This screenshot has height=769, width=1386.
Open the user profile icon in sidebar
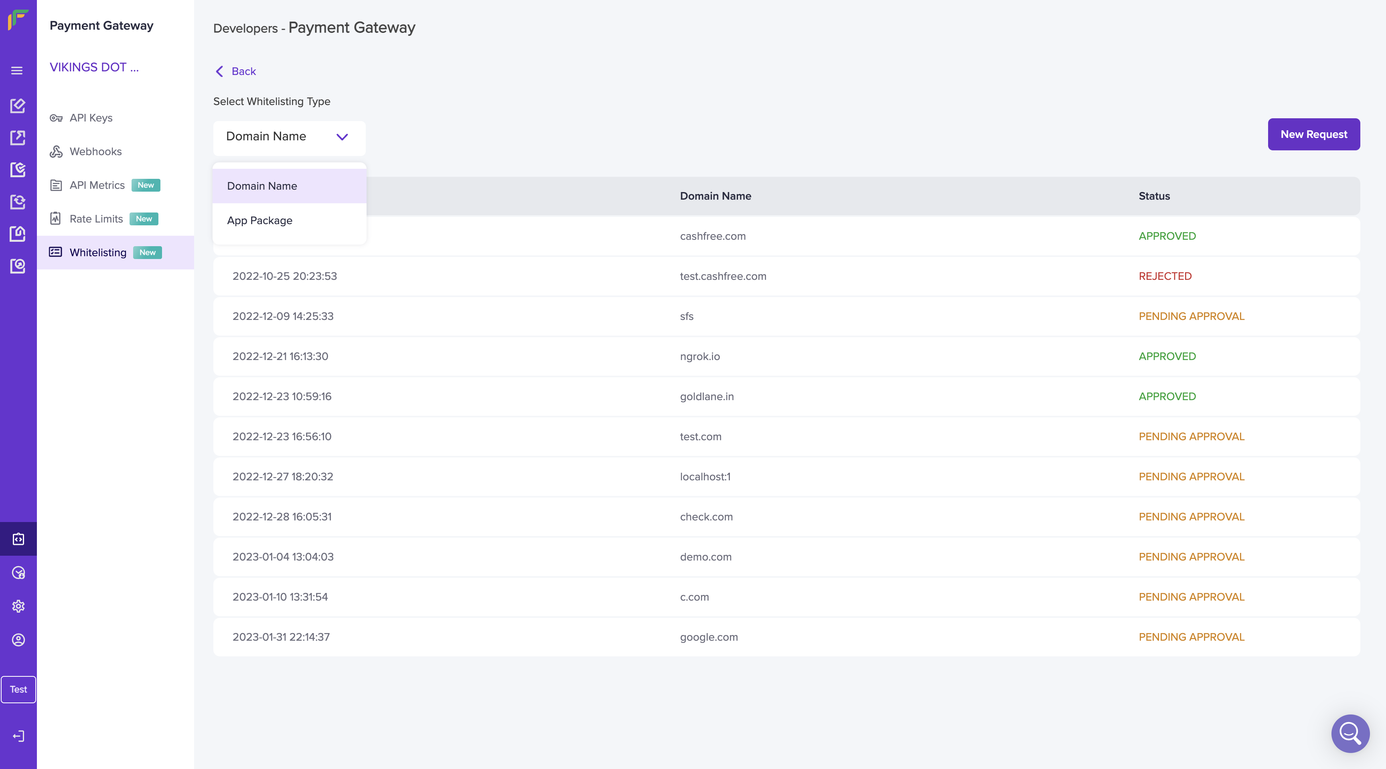(18, 639)
